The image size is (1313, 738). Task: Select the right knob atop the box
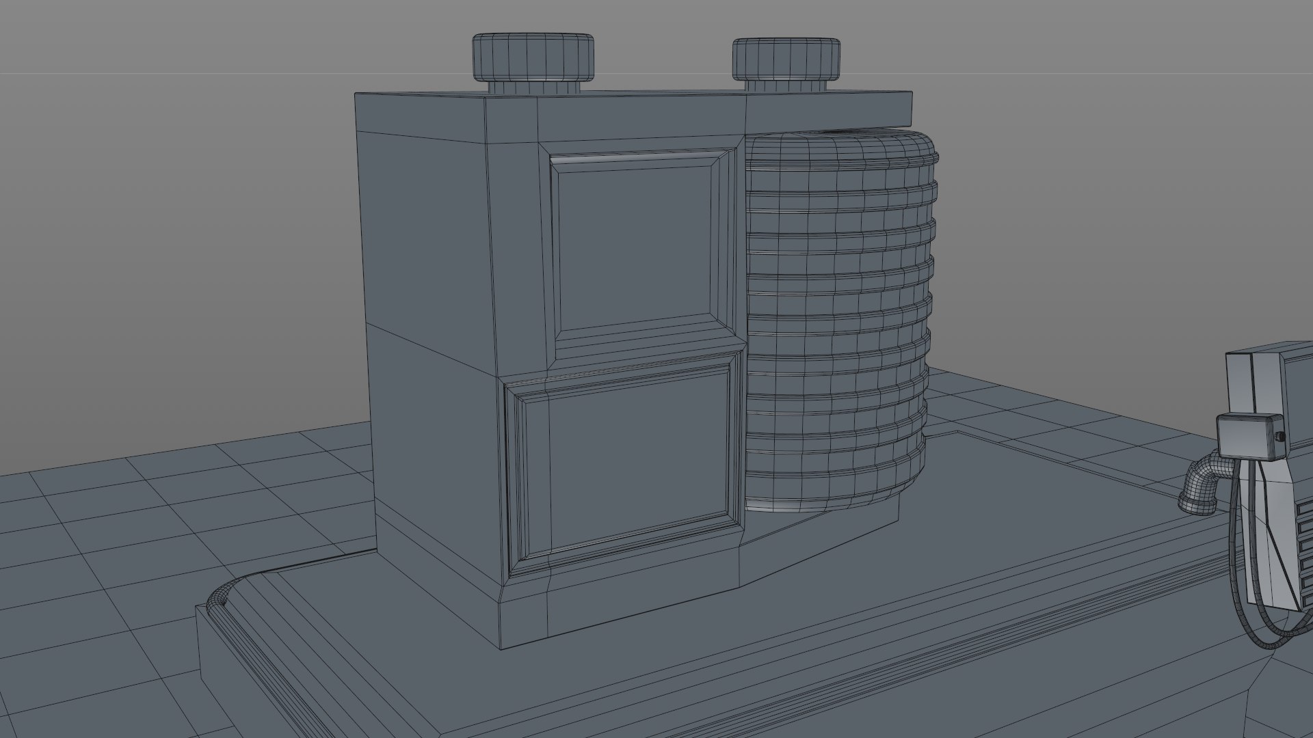786,65
